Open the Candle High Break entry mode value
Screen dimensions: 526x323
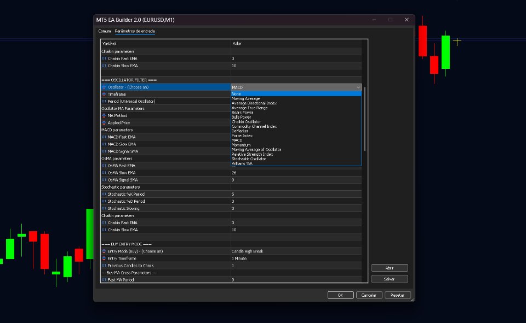pos(296,251)
